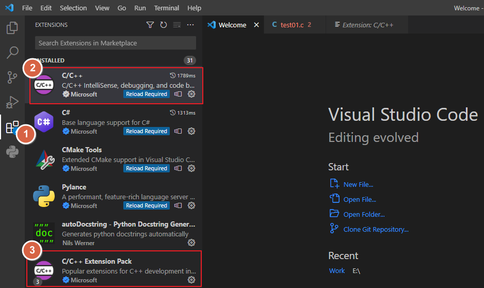Select autoDocstring - Python Docstring Generator title
484x288 pixels.
[128, 224]
